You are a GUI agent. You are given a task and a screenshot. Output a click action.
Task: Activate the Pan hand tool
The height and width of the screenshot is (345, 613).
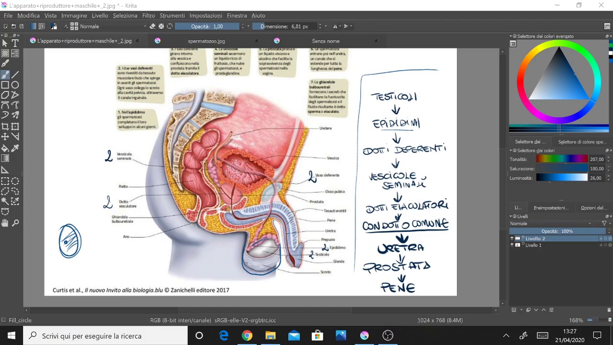5,223
